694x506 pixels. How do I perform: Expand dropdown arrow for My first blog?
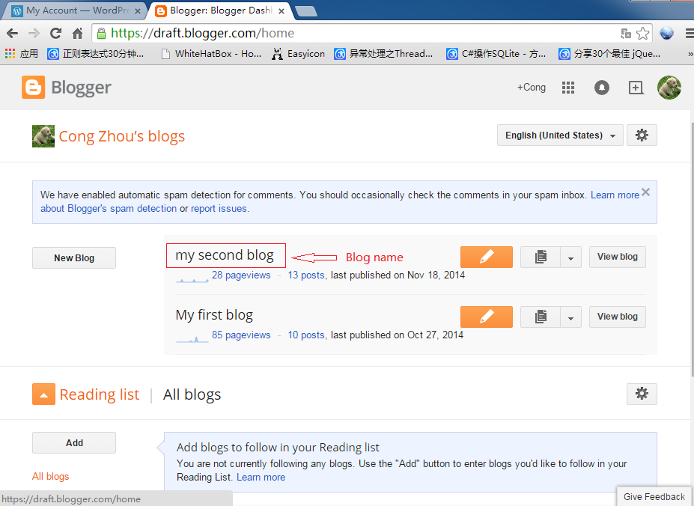570,317
